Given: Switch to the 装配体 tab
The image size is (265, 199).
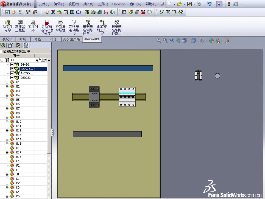Looking at the screenshot, I should tap(7, 39).
